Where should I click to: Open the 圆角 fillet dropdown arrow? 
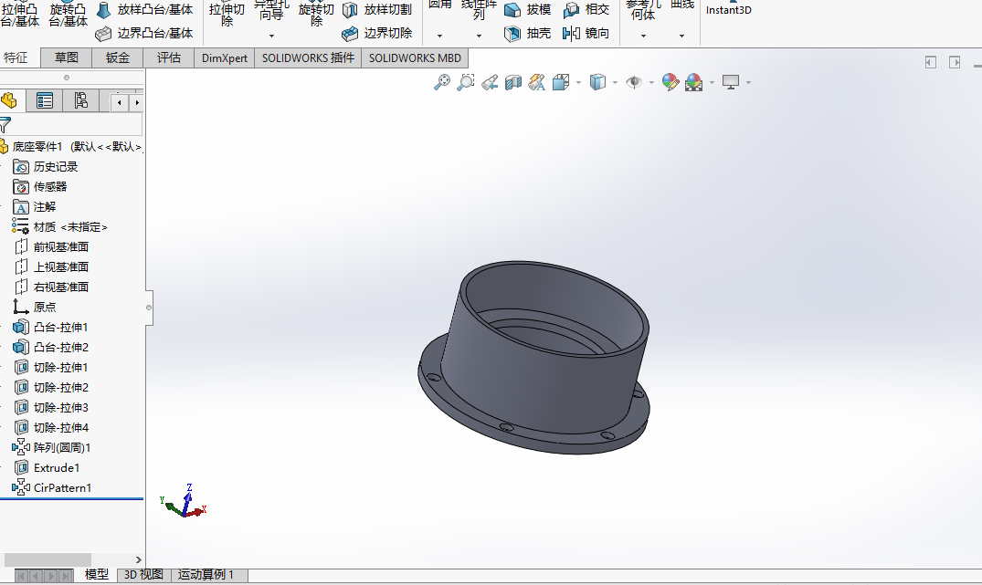pyautogui.click(x=439, y=36)
